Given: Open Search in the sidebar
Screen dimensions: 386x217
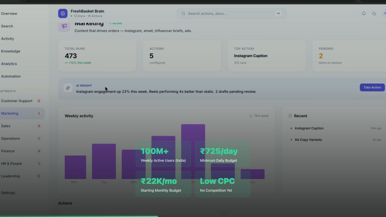Looking at the screenshot, I should pos(7,26).
